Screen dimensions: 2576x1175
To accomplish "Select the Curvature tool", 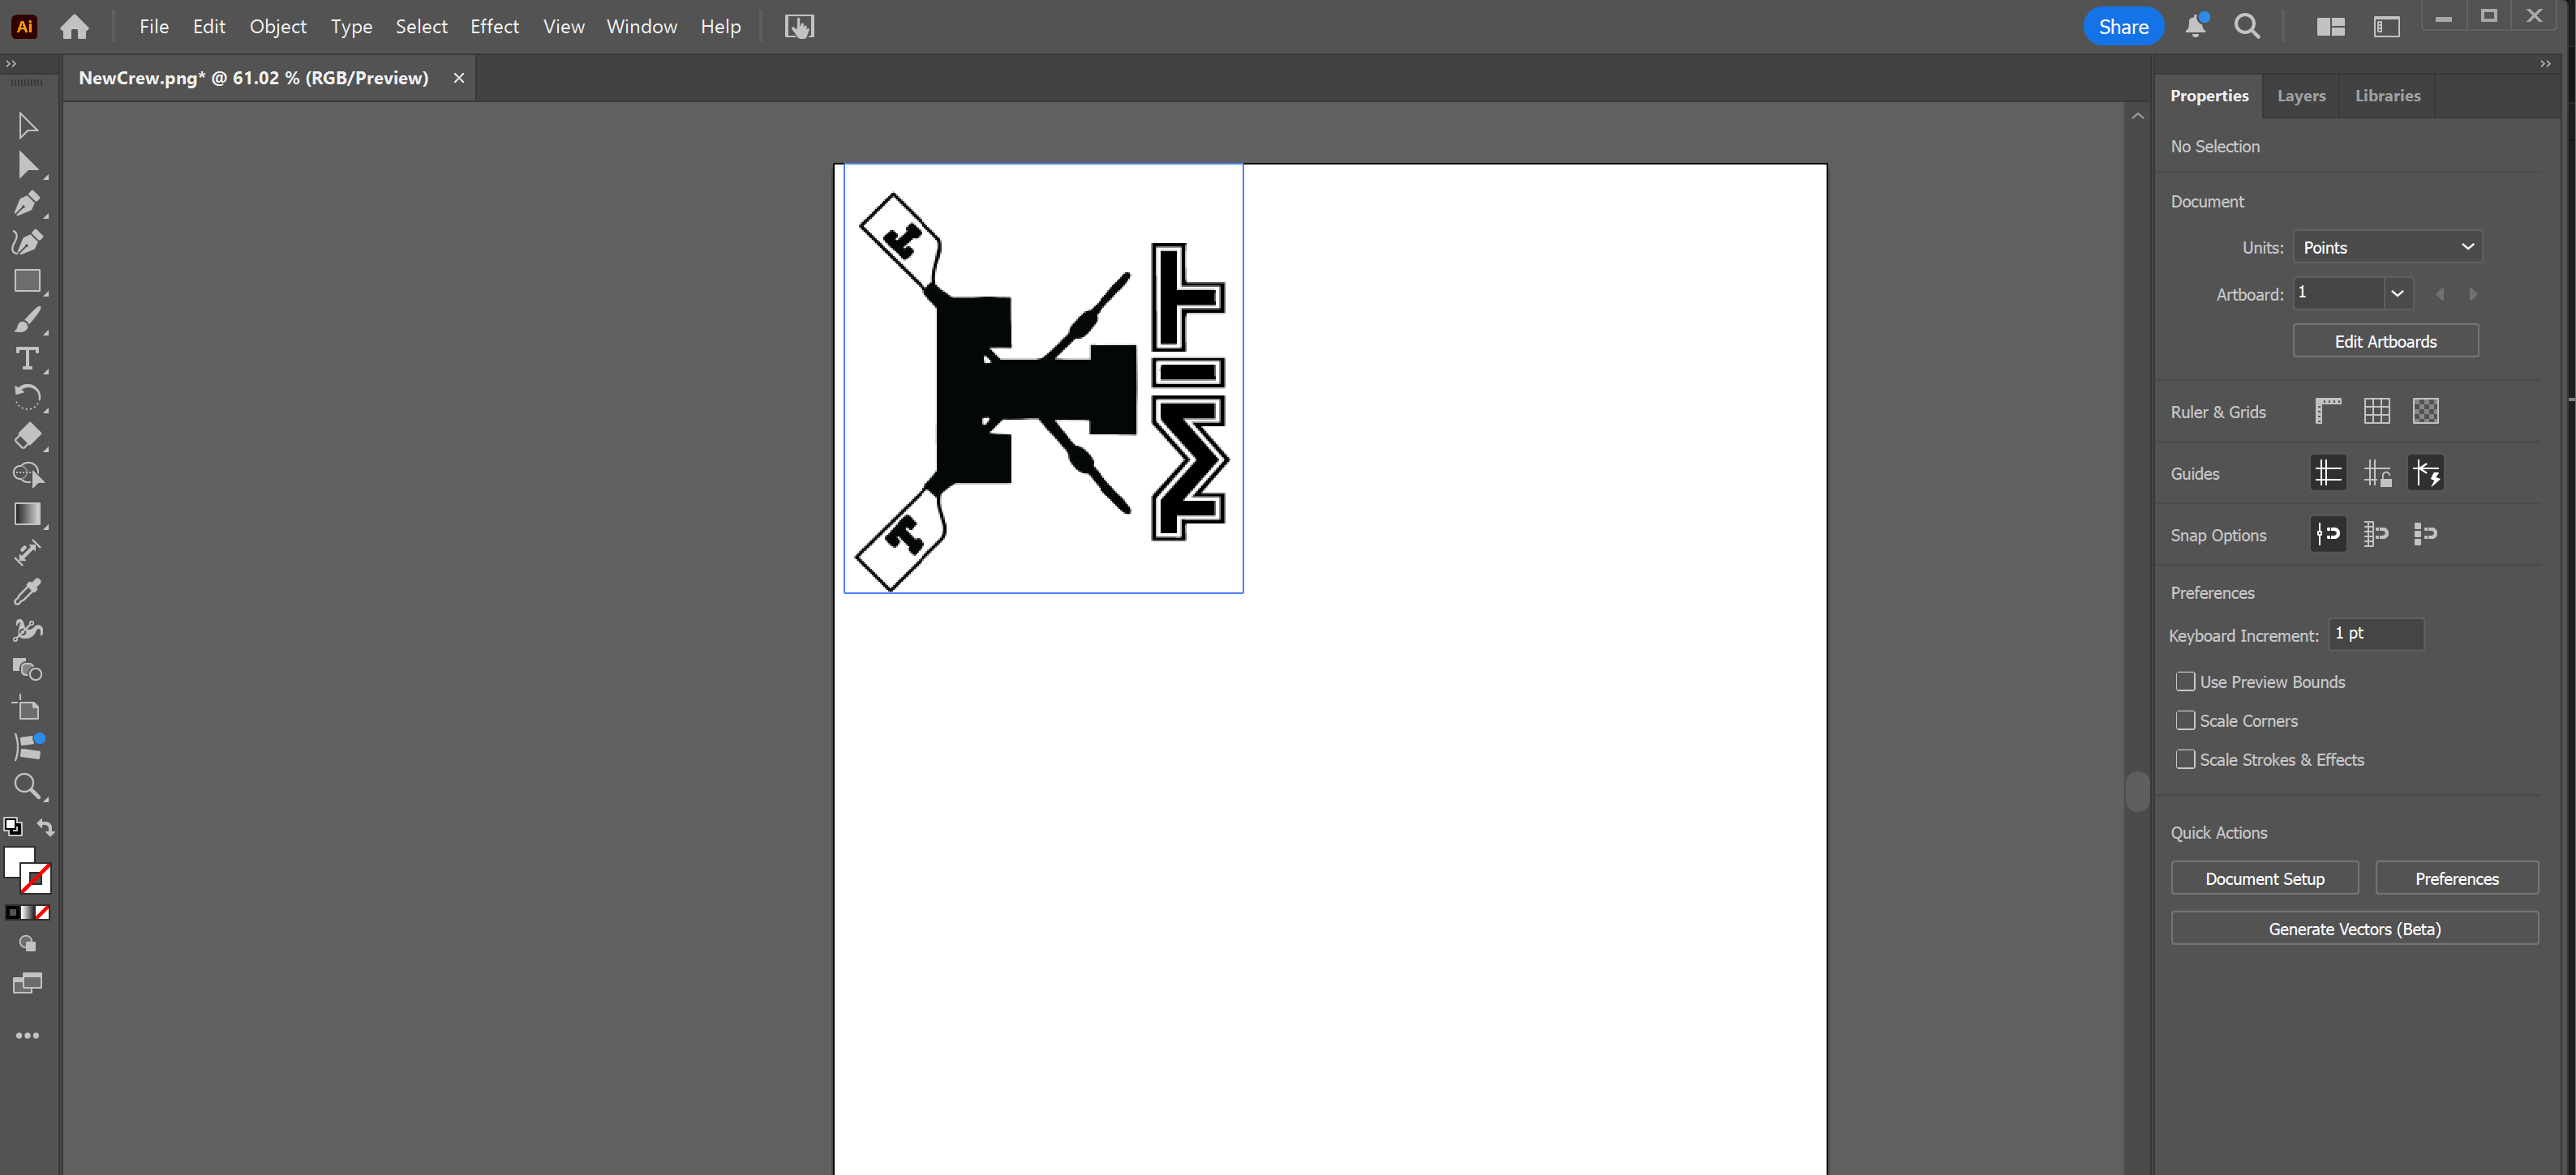I will 27,241.
